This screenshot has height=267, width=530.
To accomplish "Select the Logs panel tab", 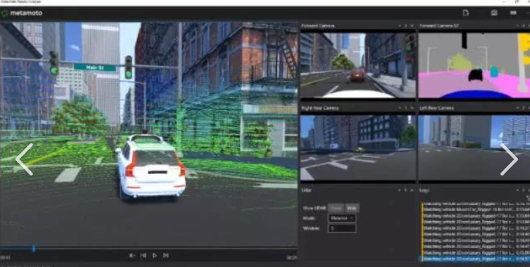I will coord(424,190).
